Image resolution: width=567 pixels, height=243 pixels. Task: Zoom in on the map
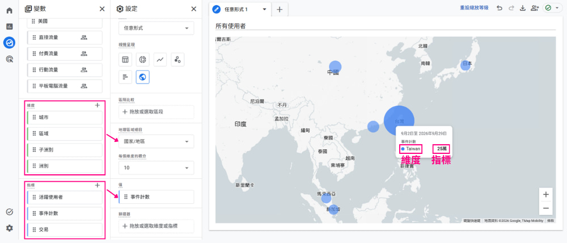tap(545, 195)
